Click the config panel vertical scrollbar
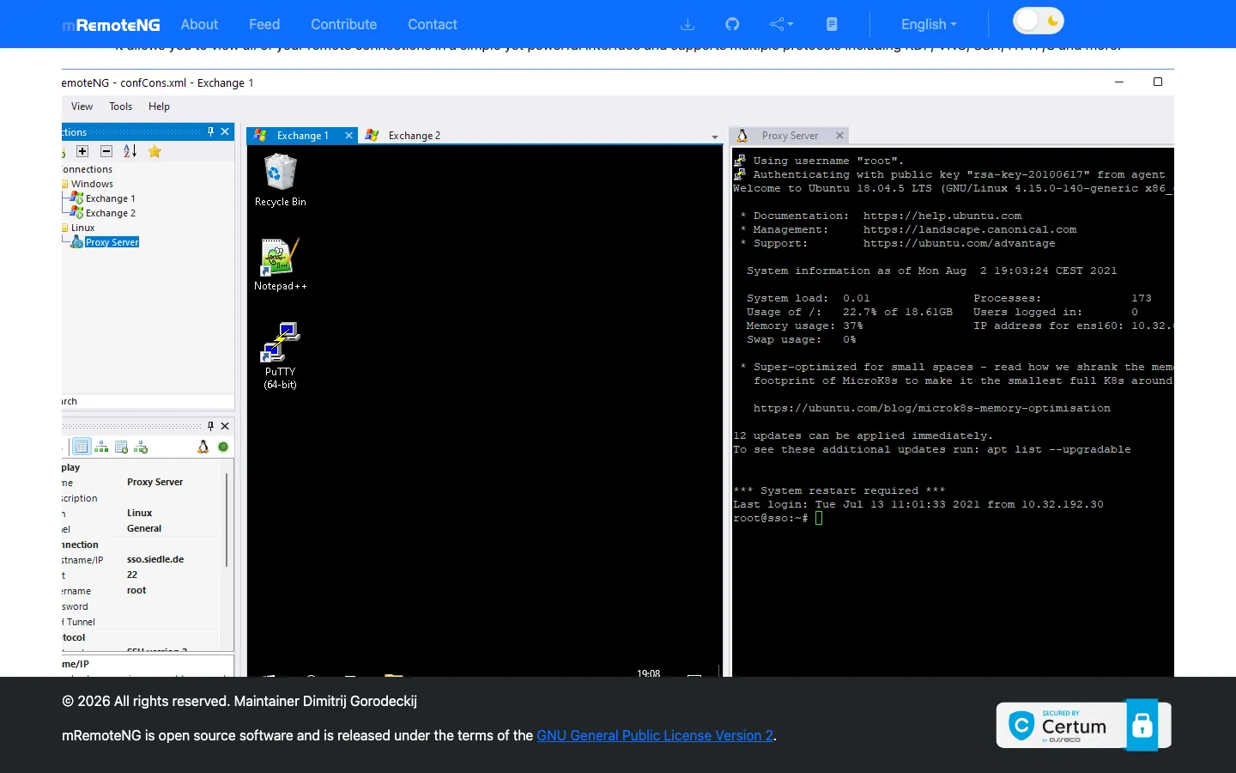 point(227,520)
